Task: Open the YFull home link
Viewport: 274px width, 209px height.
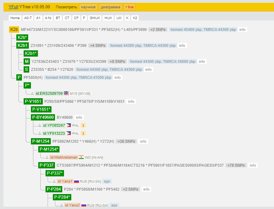Action: click(14, 7)
